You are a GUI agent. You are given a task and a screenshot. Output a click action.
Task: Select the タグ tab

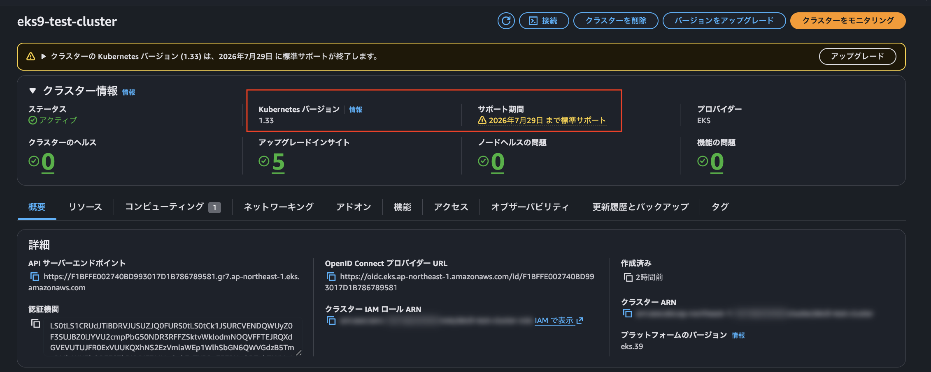720,207
